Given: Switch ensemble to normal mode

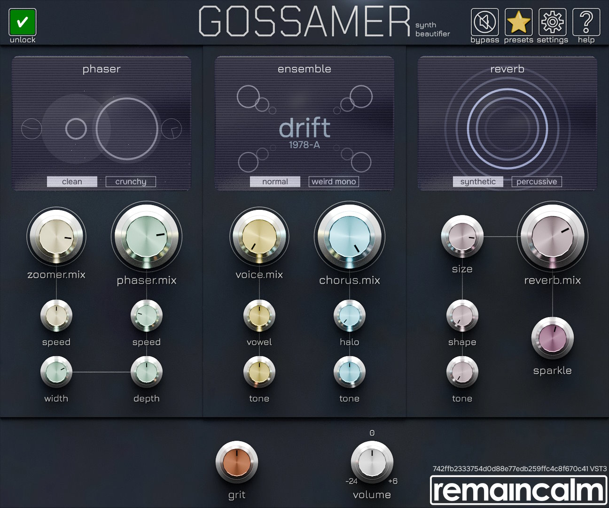Looking at the screenshot, I should point(275,182).
